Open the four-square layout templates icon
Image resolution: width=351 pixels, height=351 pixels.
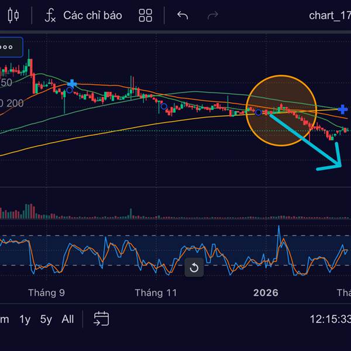coord(146,15)
